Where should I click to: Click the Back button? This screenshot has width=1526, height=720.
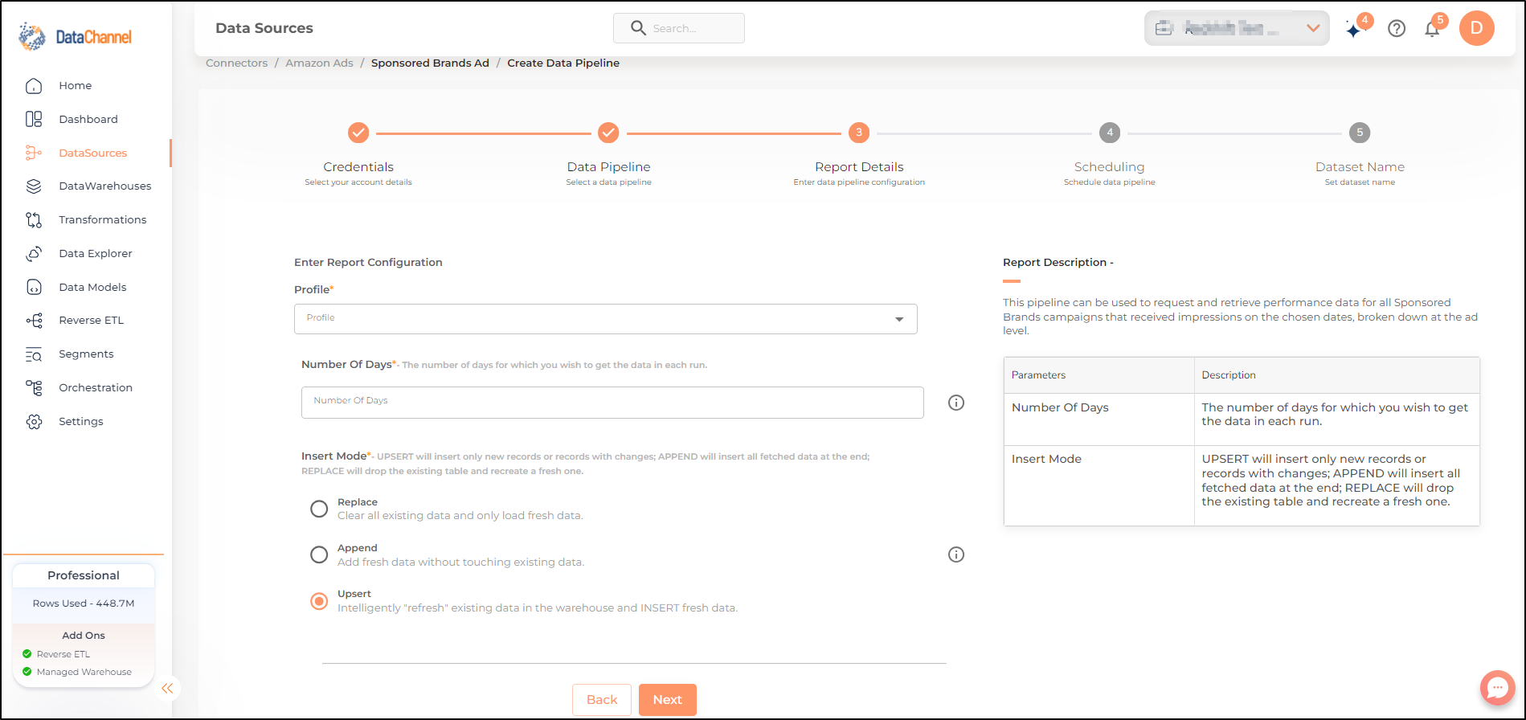pos(602,700)
